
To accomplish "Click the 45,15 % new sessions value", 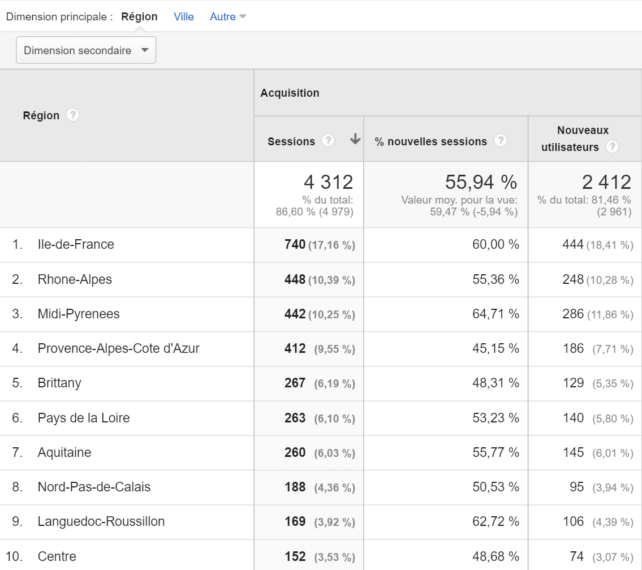I will click(x=496, y=348).
